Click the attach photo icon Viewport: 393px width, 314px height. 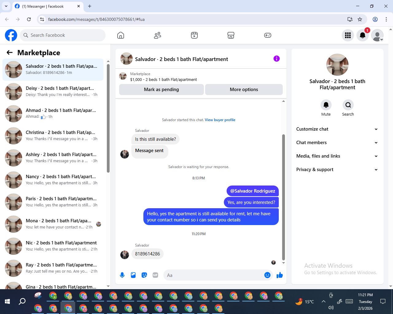133,275
